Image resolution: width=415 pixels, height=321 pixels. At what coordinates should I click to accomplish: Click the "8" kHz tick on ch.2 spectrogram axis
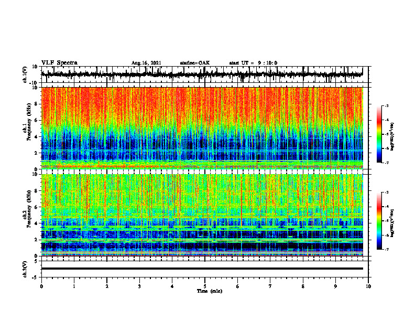click(36, 191)
